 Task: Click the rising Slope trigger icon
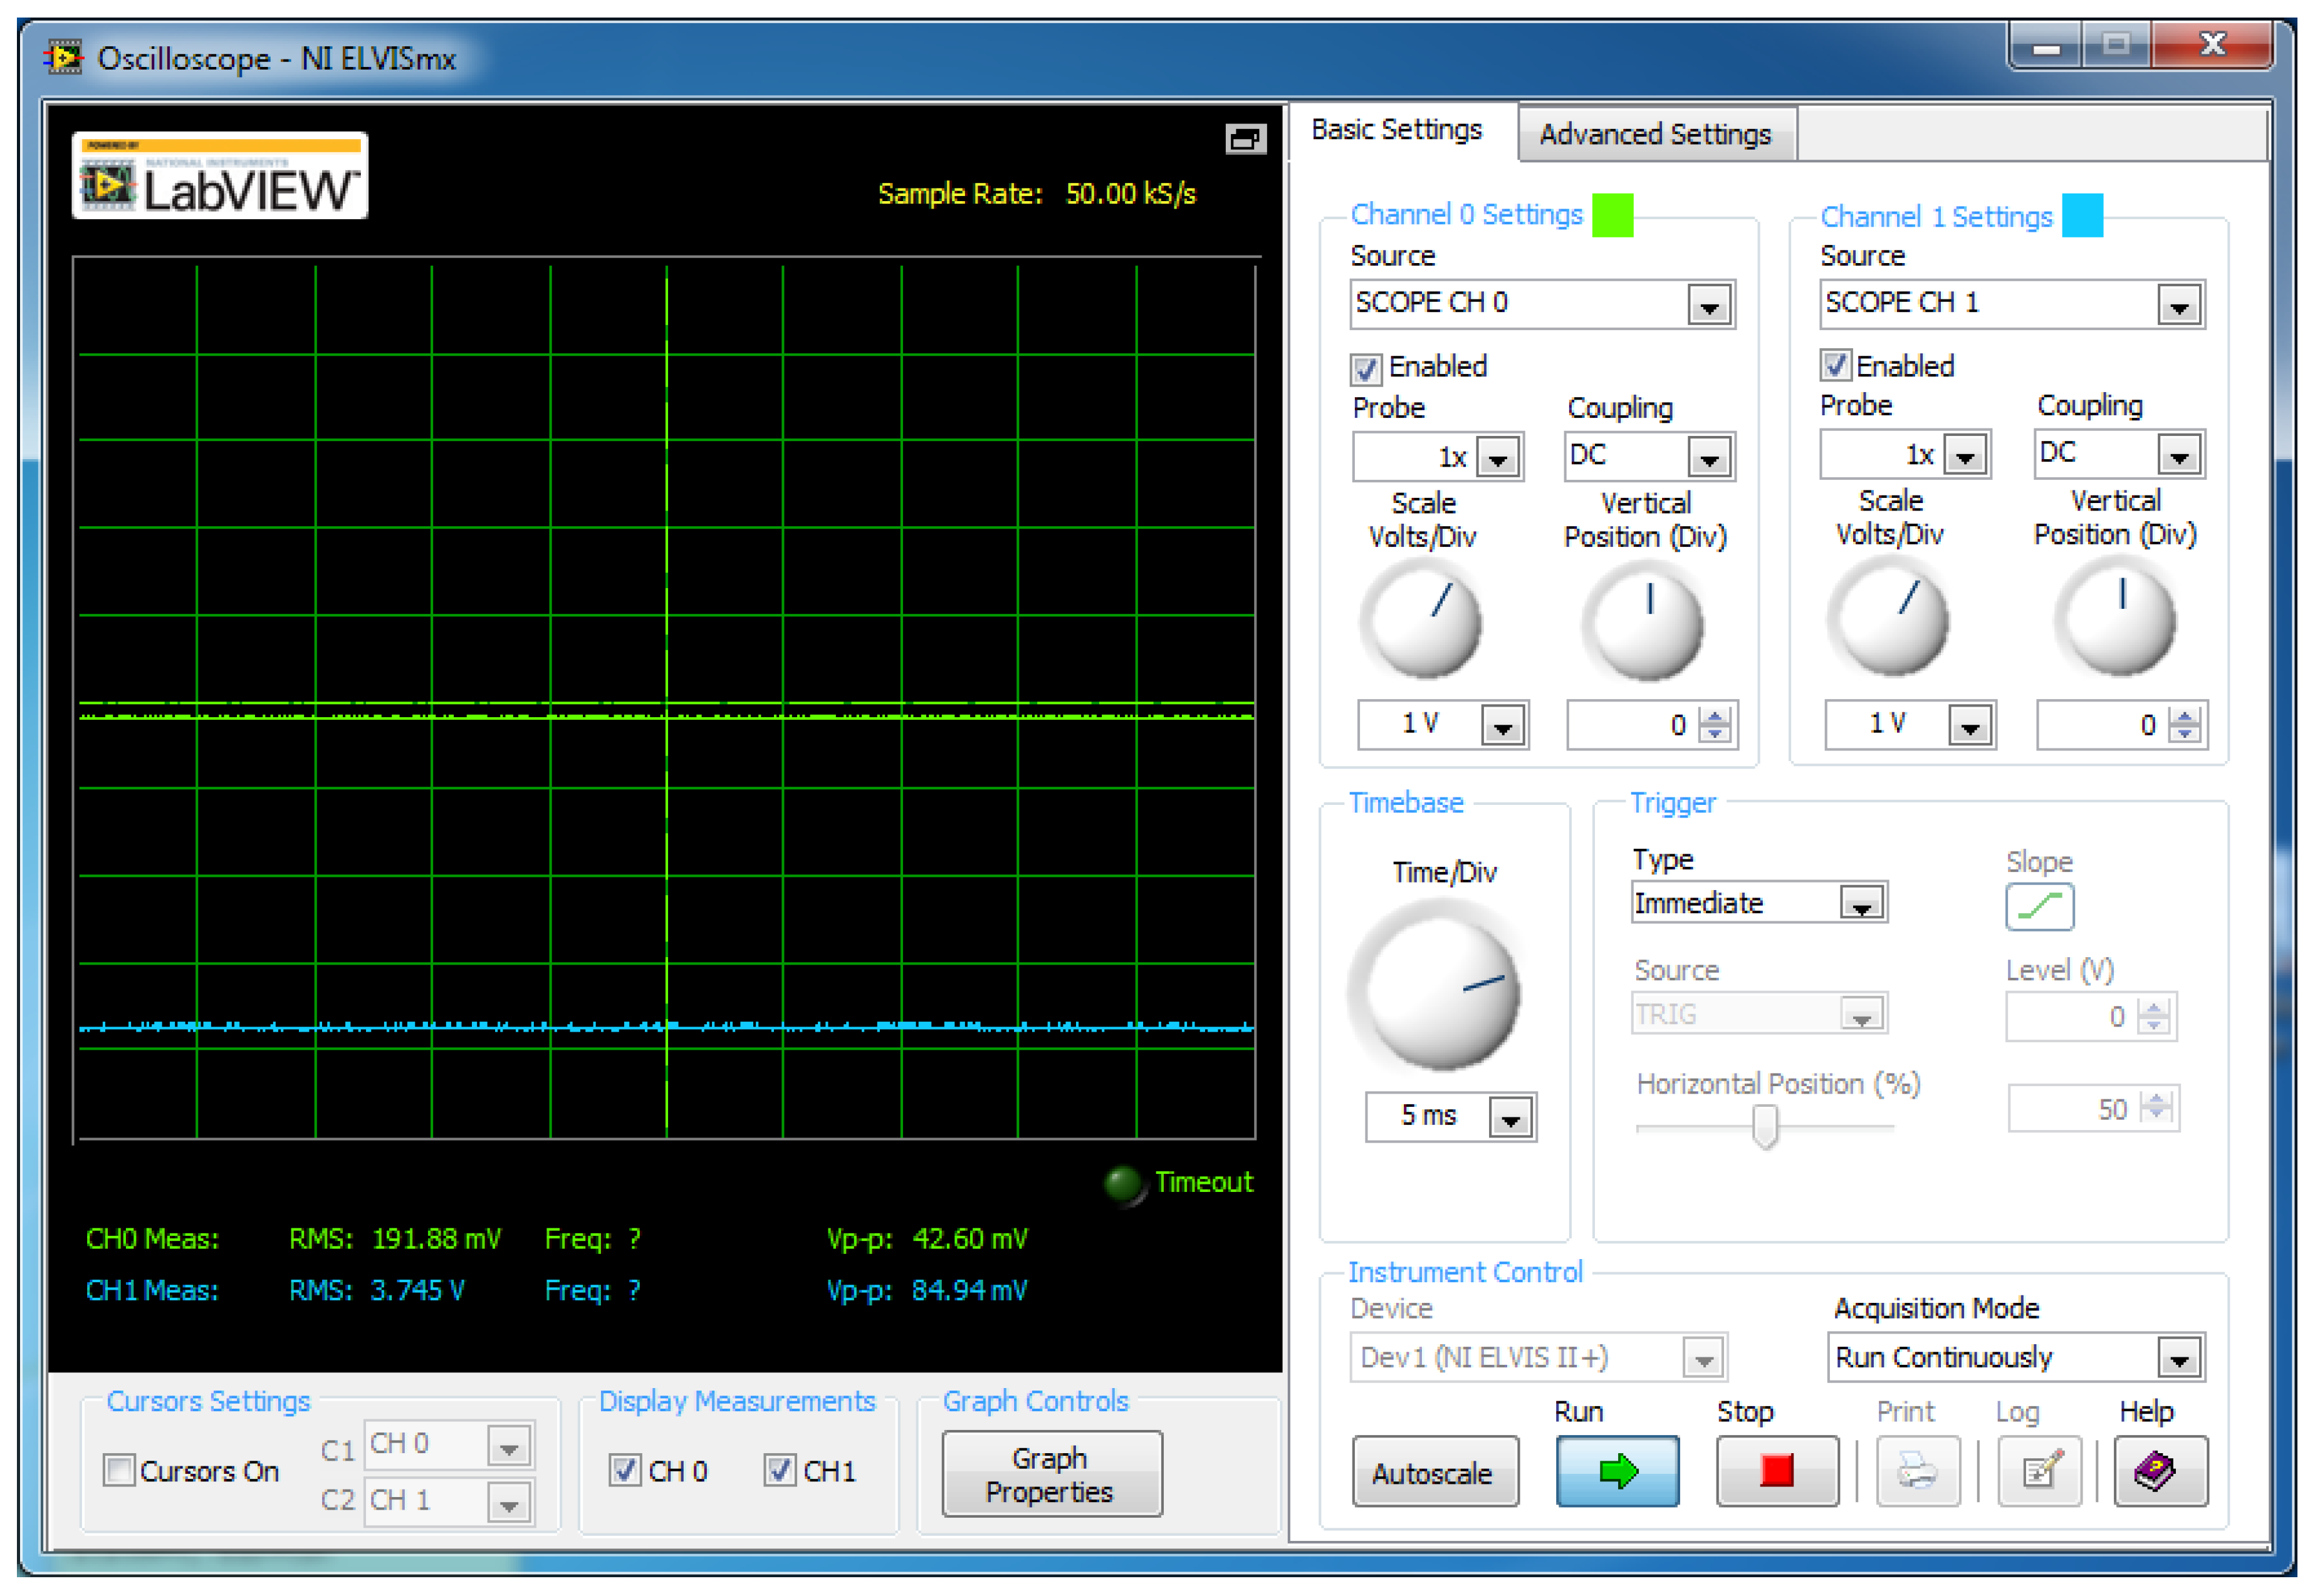[x=2039, y=907]
